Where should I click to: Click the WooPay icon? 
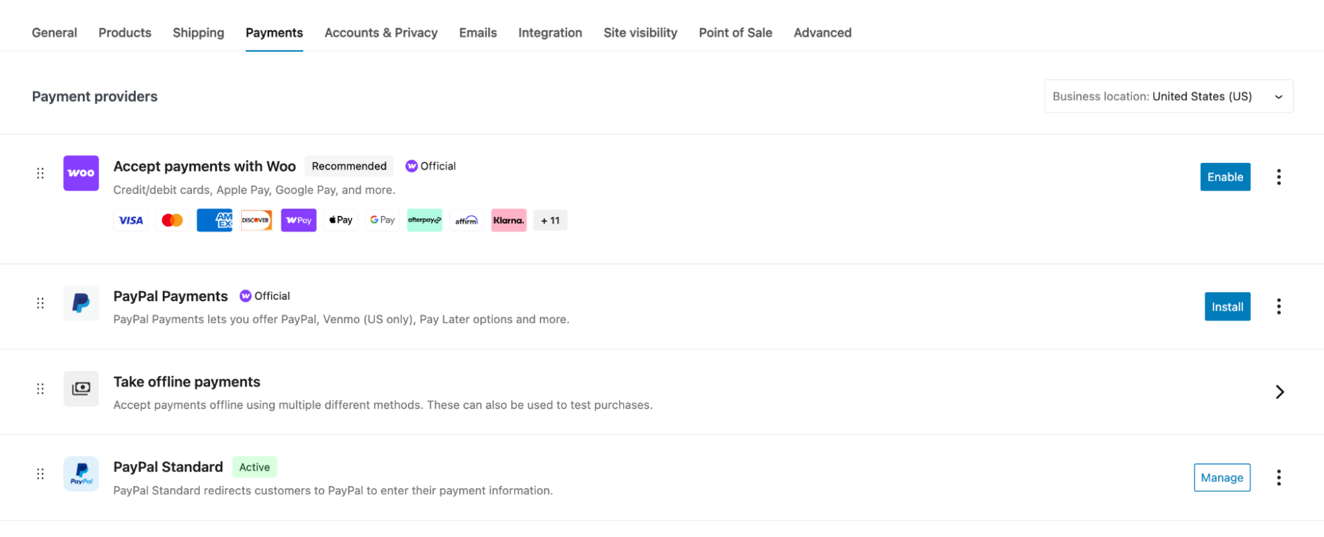point(299,220)
